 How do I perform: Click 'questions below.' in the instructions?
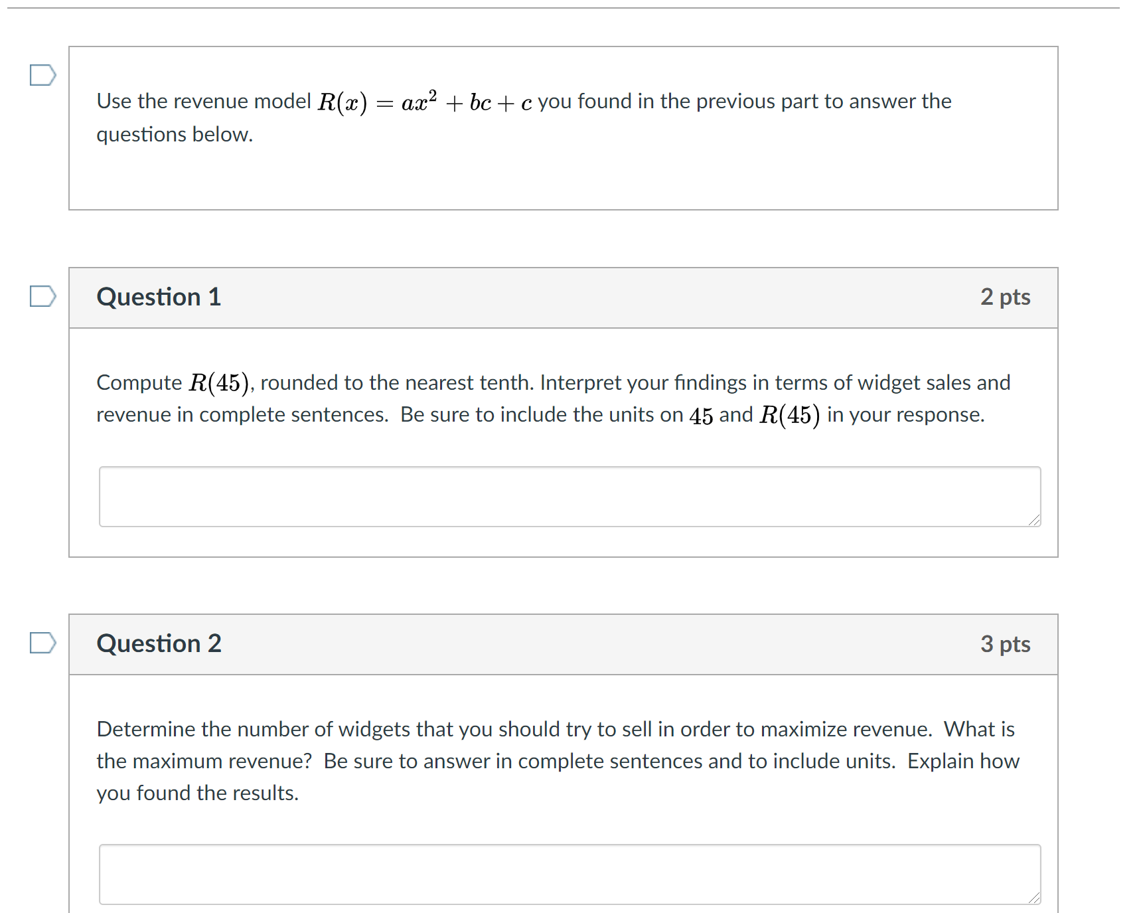[x=175, y=135]
